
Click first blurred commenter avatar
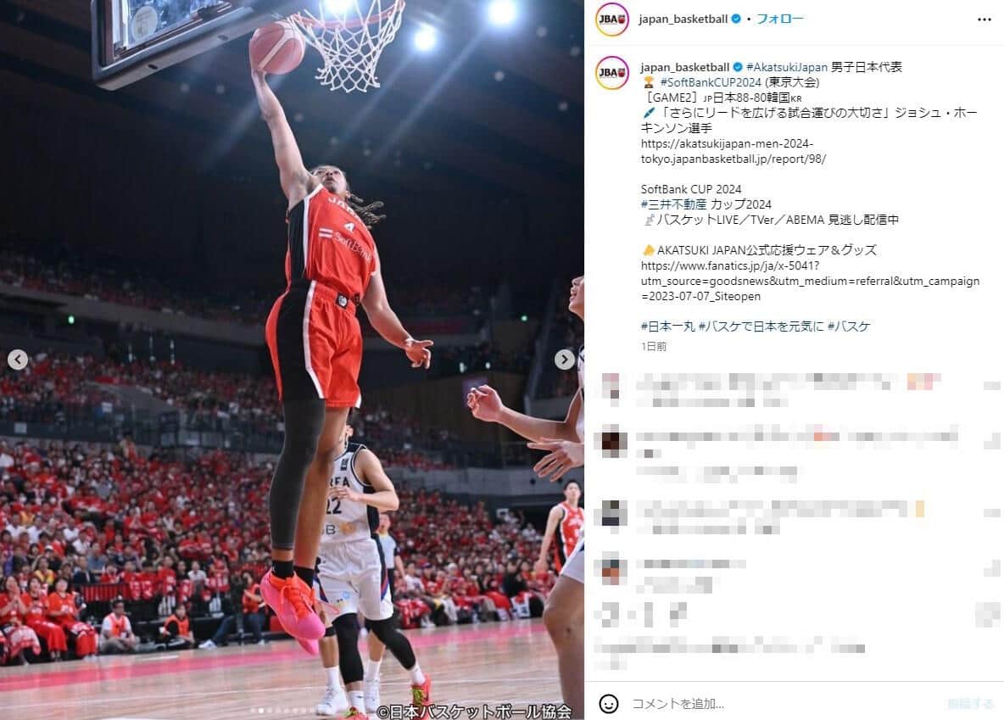click(611, 388)
